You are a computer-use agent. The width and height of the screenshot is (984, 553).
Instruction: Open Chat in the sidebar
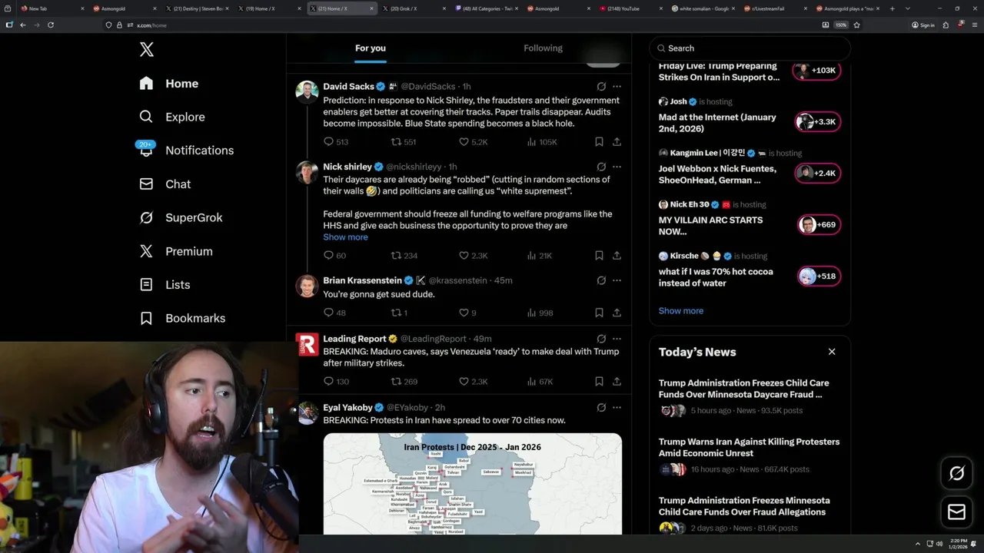click(165, 184)
